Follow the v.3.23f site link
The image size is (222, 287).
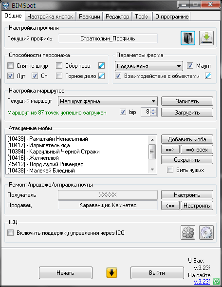point(202,281)
